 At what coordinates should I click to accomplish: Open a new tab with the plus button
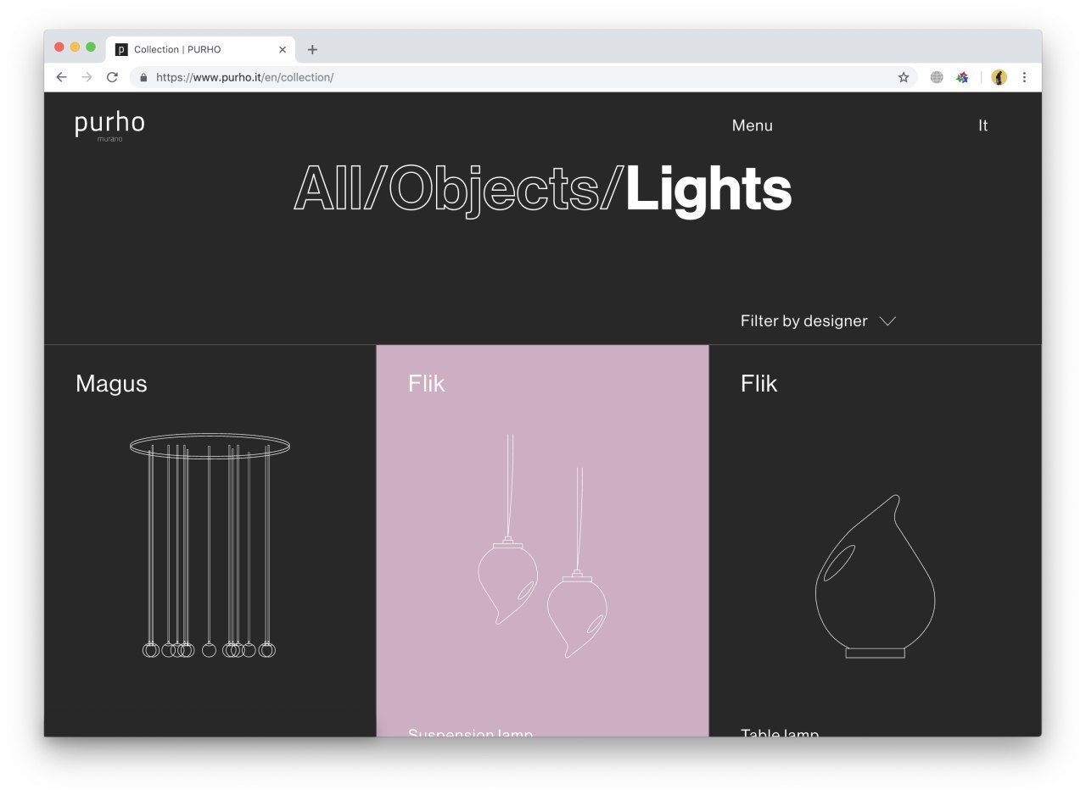coord(312,49)
